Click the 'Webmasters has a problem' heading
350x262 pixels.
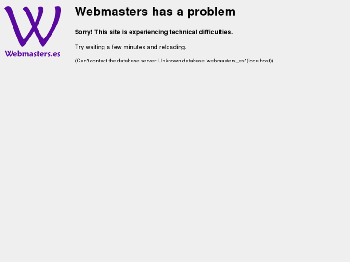[155, 12]
